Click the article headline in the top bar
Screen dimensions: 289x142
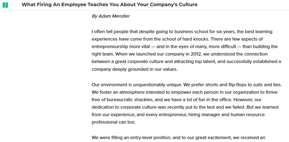coord(110,5)
